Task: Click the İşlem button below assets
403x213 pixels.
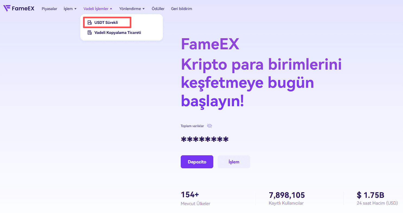Action: 234,162
